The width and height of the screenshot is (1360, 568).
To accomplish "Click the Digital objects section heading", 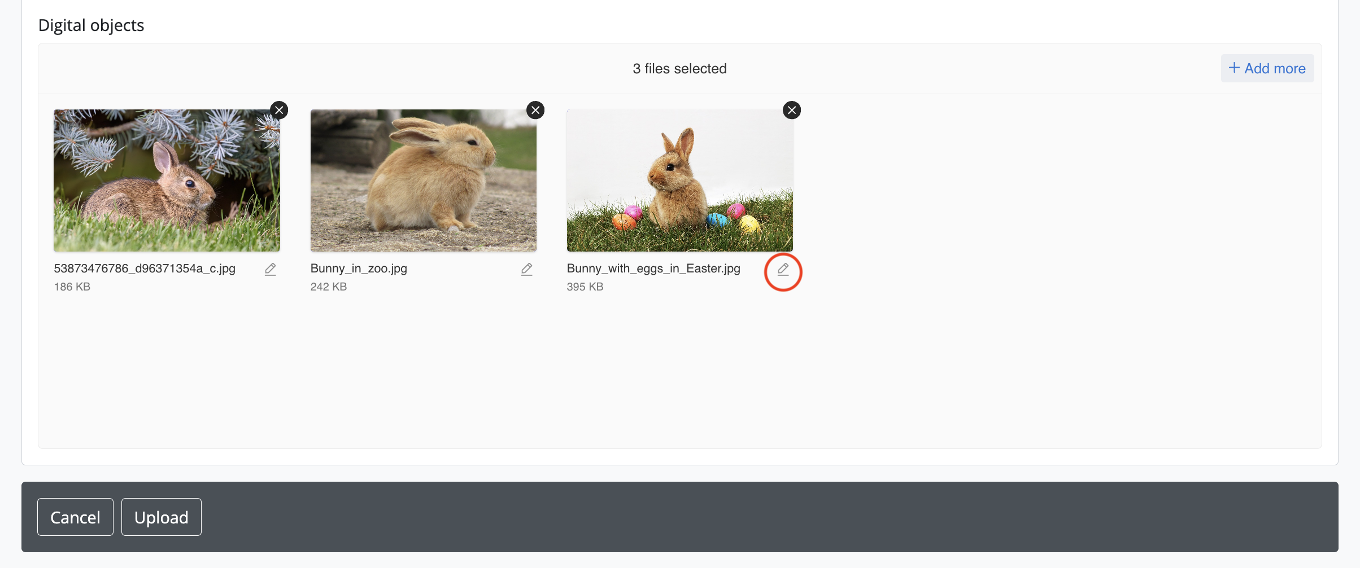I will coord(91,25).
